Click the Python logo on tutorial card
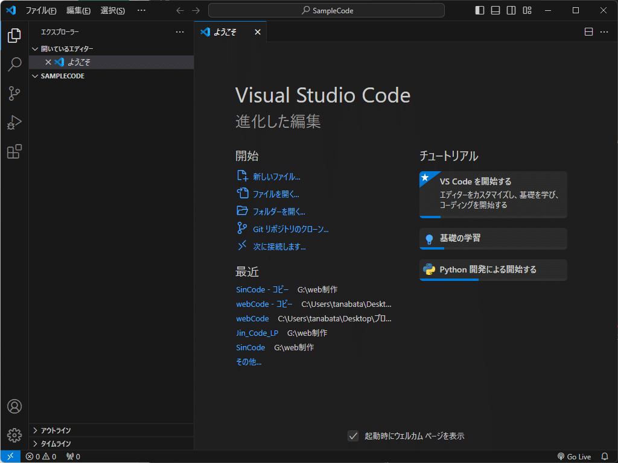 (x=429, y=269)
